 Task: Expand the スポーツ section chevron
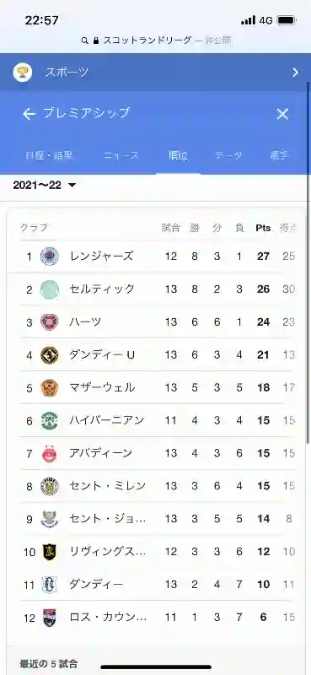coord(296,73)
